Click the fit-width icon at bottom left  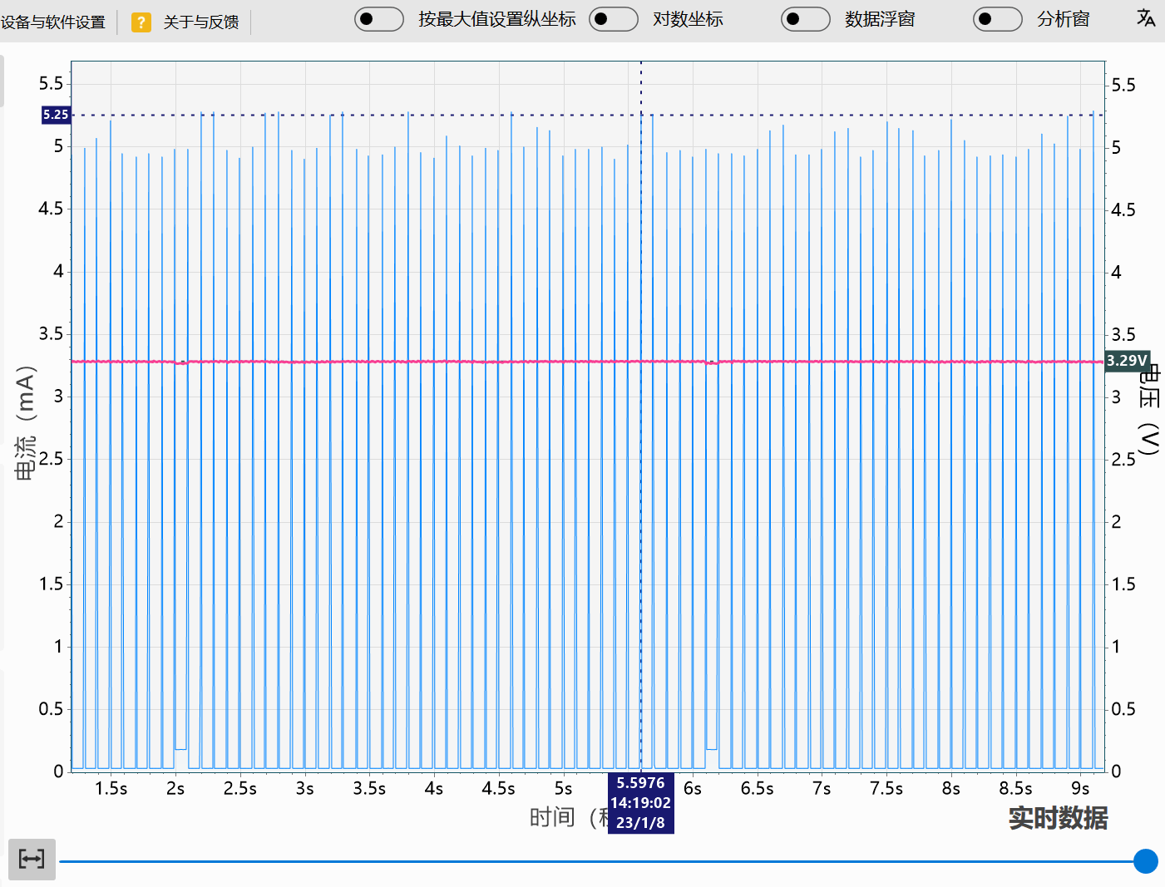pyautogui.click(x=32, y=859)
